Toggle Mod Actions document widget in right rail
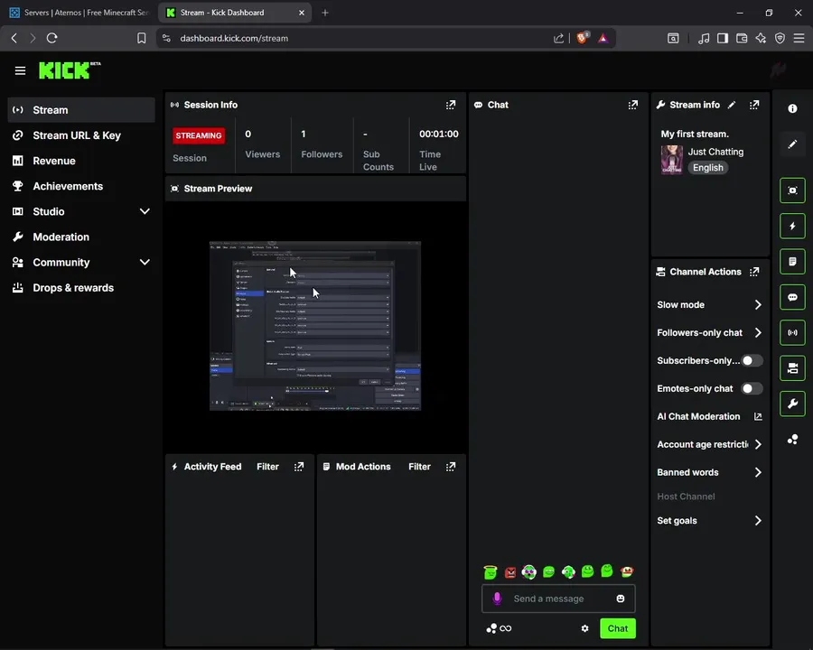Image resolution: width=813 pixels, height=650 pixels. (792, 261)
